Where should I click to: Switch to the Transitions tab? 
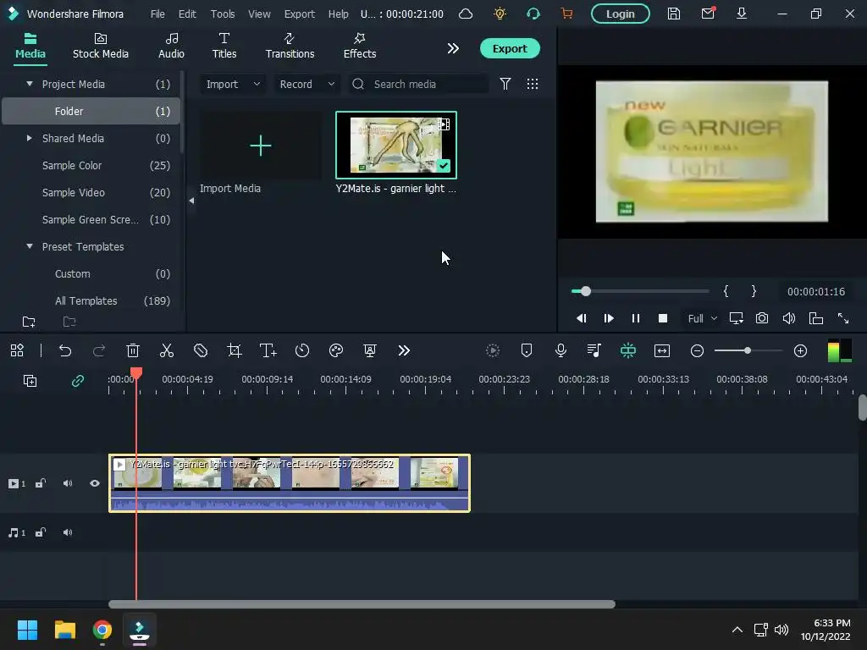(x=290, y=47)
